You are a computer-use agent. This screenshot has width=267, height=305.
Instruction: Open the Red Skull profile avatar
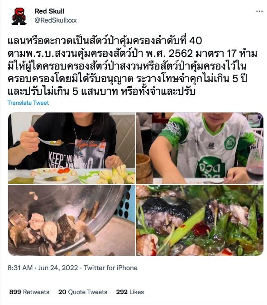pyautogui.click(x=19, y=16)
